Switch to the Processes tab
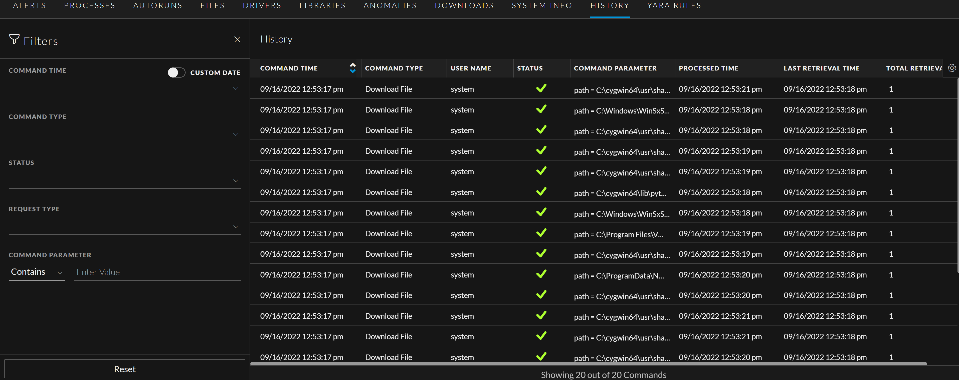959x380 pixels. pyautogui.click(x=90, y=5)
